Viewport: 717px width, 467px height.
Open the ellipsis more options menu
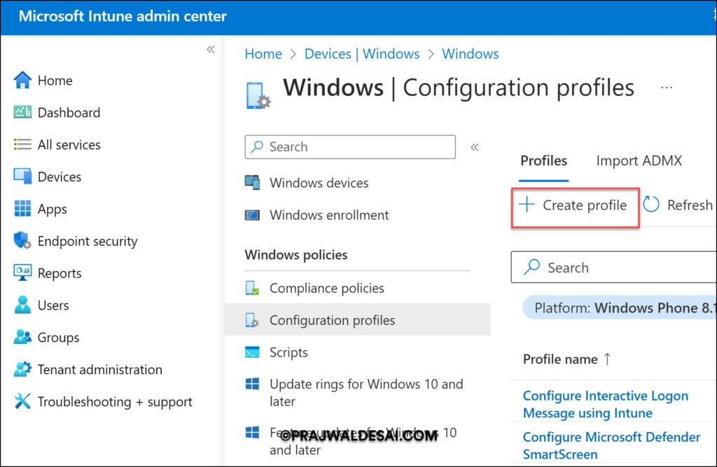point(667,87)
